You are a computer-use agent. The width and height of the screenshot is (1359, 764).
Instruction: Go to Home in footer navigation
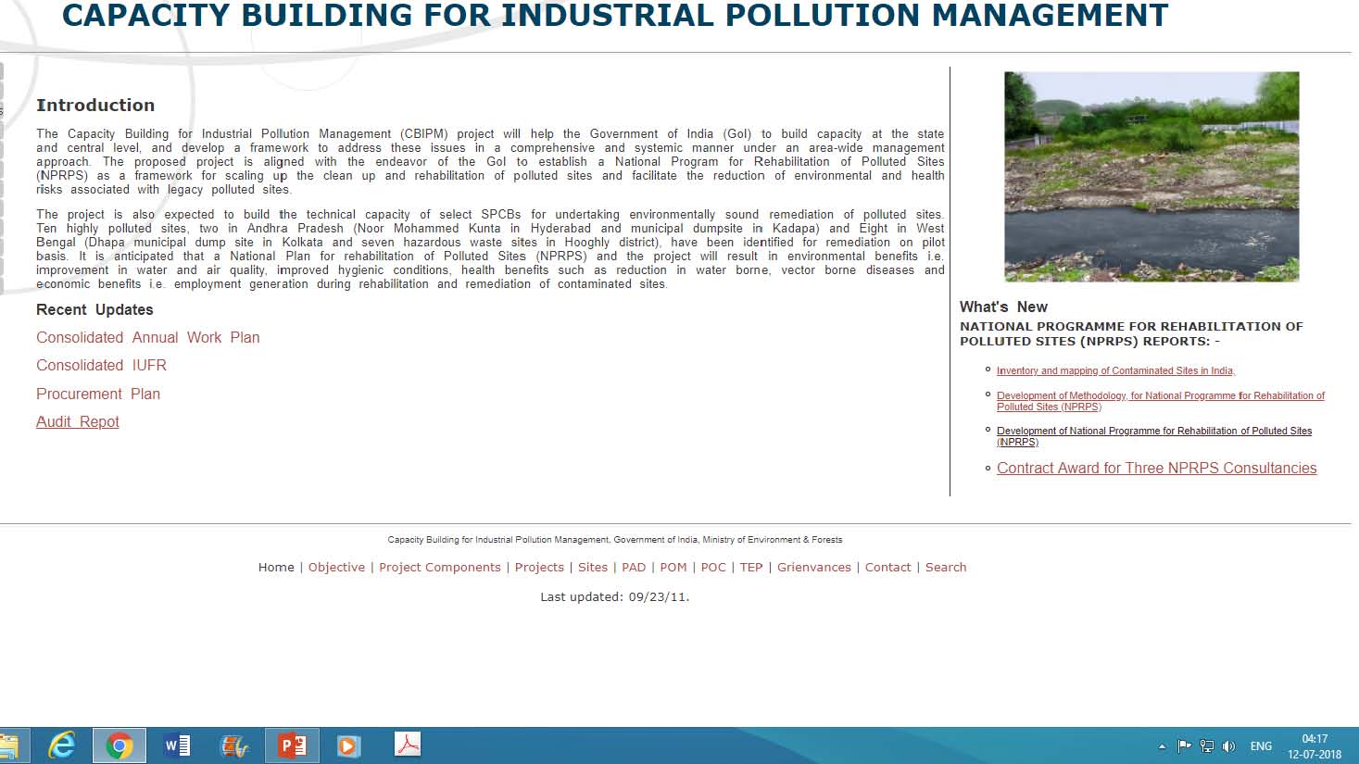point(276,568)
